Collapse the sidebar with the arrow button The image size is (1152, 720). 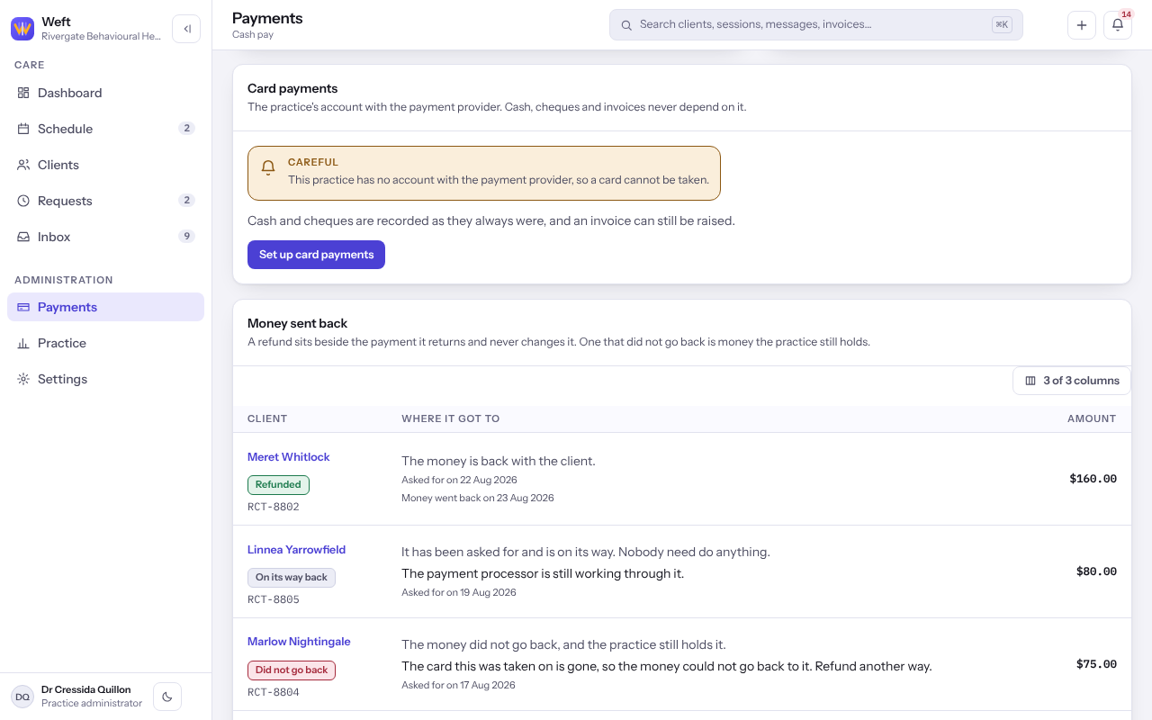[x=186, y=29]
